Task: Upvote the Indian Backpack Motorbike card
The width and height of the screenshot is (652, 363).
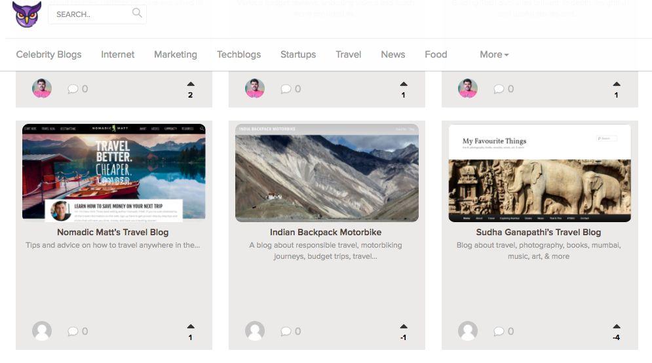Action: coord(404,326)
